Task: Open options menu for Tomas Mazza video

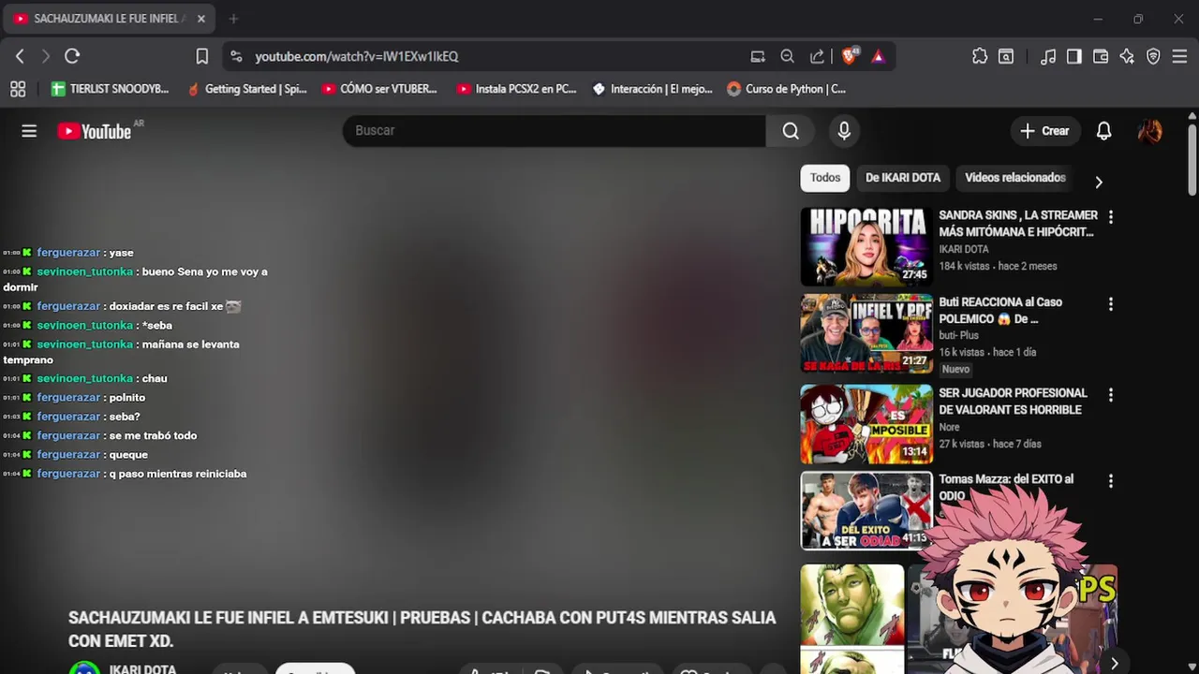Action: tap(1111, 481)
